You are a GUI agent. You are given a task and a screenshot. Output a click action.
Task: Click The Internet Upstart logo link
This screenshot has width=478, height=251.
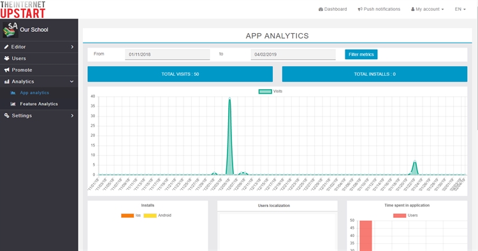[23, 10]
